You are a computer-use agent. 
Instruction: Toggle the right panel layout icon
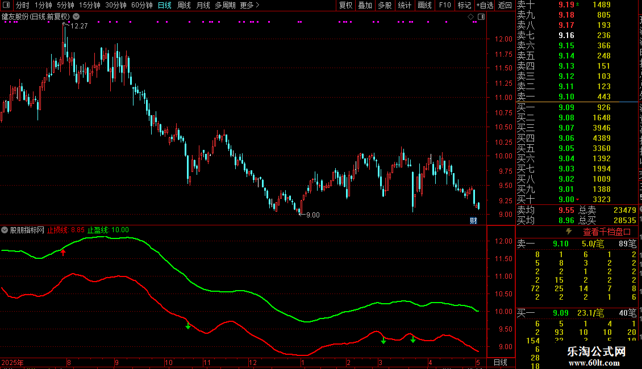point(482,17)
